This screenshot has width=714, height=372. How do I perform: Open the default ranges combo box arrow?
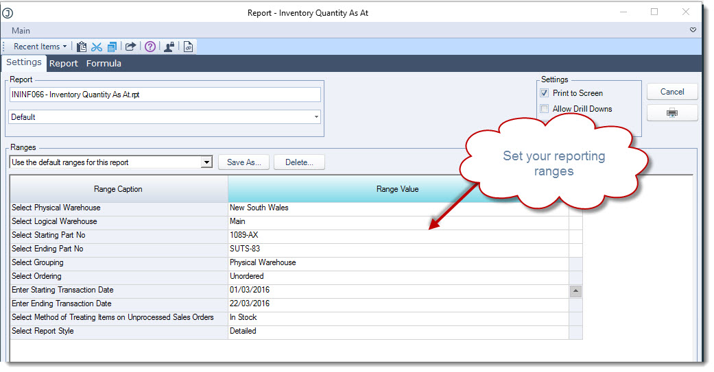[x=206, y=162]
